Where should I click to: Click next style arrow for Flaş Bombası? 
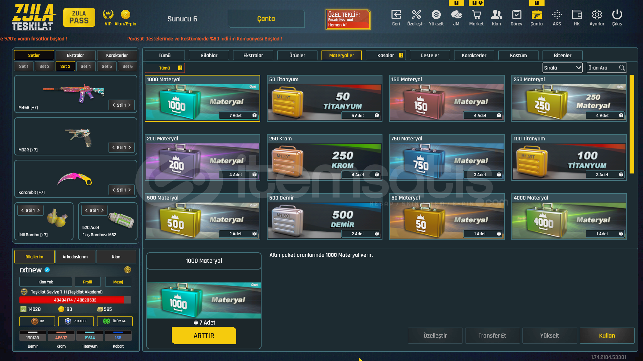point(102,210)
